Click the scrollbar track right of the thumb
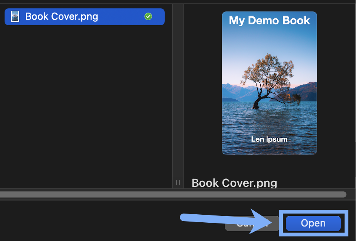356x241 pixels. [351, 194]
